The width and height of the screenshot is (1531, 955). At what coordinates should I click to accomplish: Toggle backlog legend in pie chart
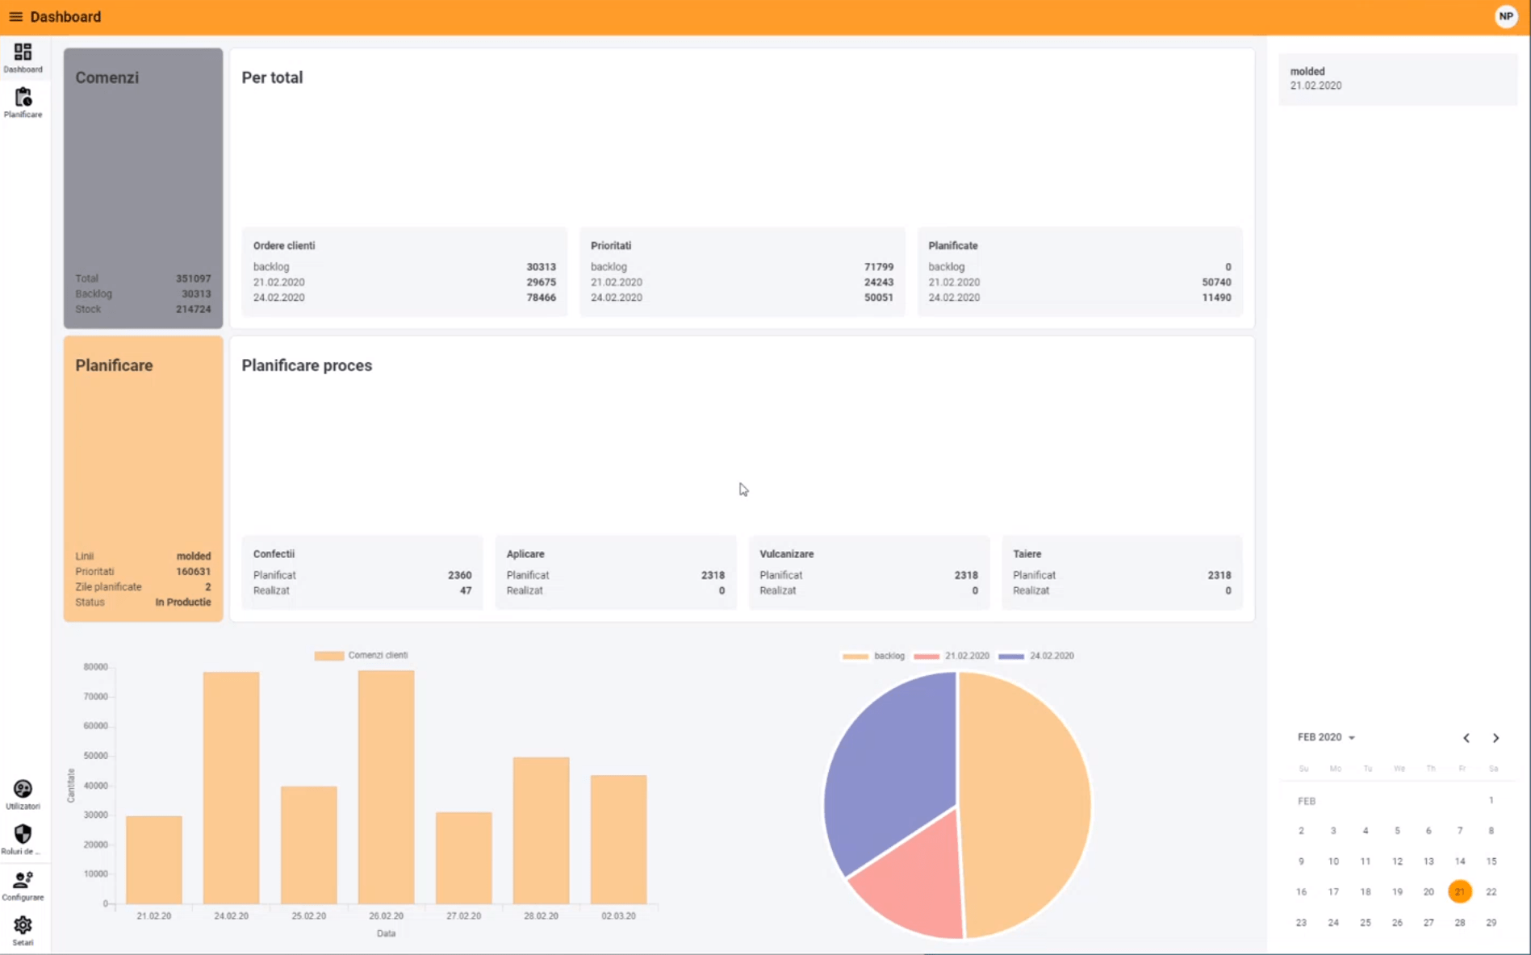(x=873, y=657)
